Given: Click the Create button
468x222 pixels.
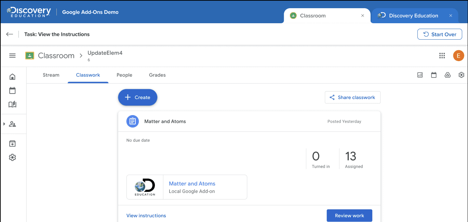Looking at the screenshot, I should point(137,97).
